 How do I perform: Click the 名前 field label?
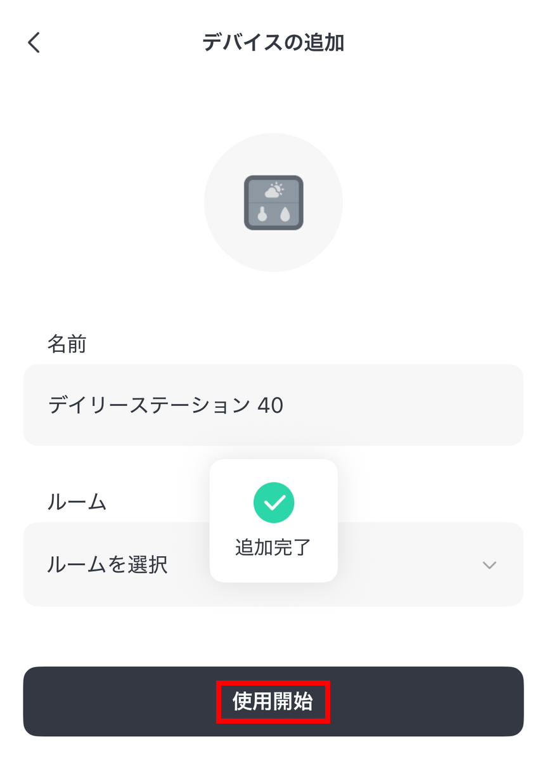(67, 344)
